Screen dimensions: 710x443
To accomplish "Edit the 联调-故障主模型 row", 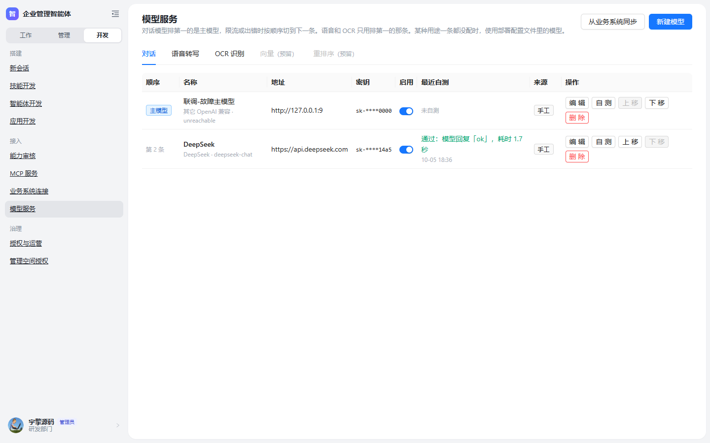I will [x=577, y=103].
